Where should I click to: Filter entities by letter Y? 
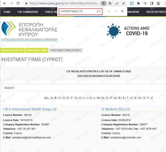click(x=148, y=98)
